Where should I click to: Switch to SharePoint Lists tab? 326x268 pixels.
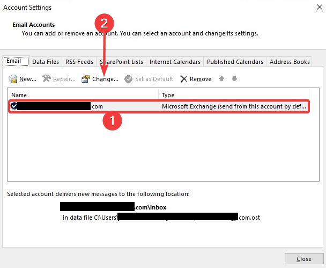click(x=121, y=62)
